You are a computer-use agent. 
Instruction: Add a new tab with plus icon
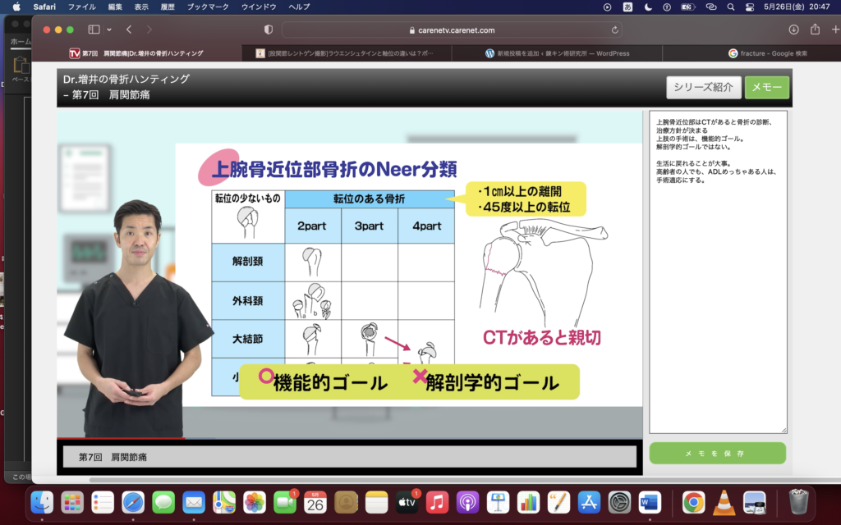pyautogui.click(x=834, y=30)
